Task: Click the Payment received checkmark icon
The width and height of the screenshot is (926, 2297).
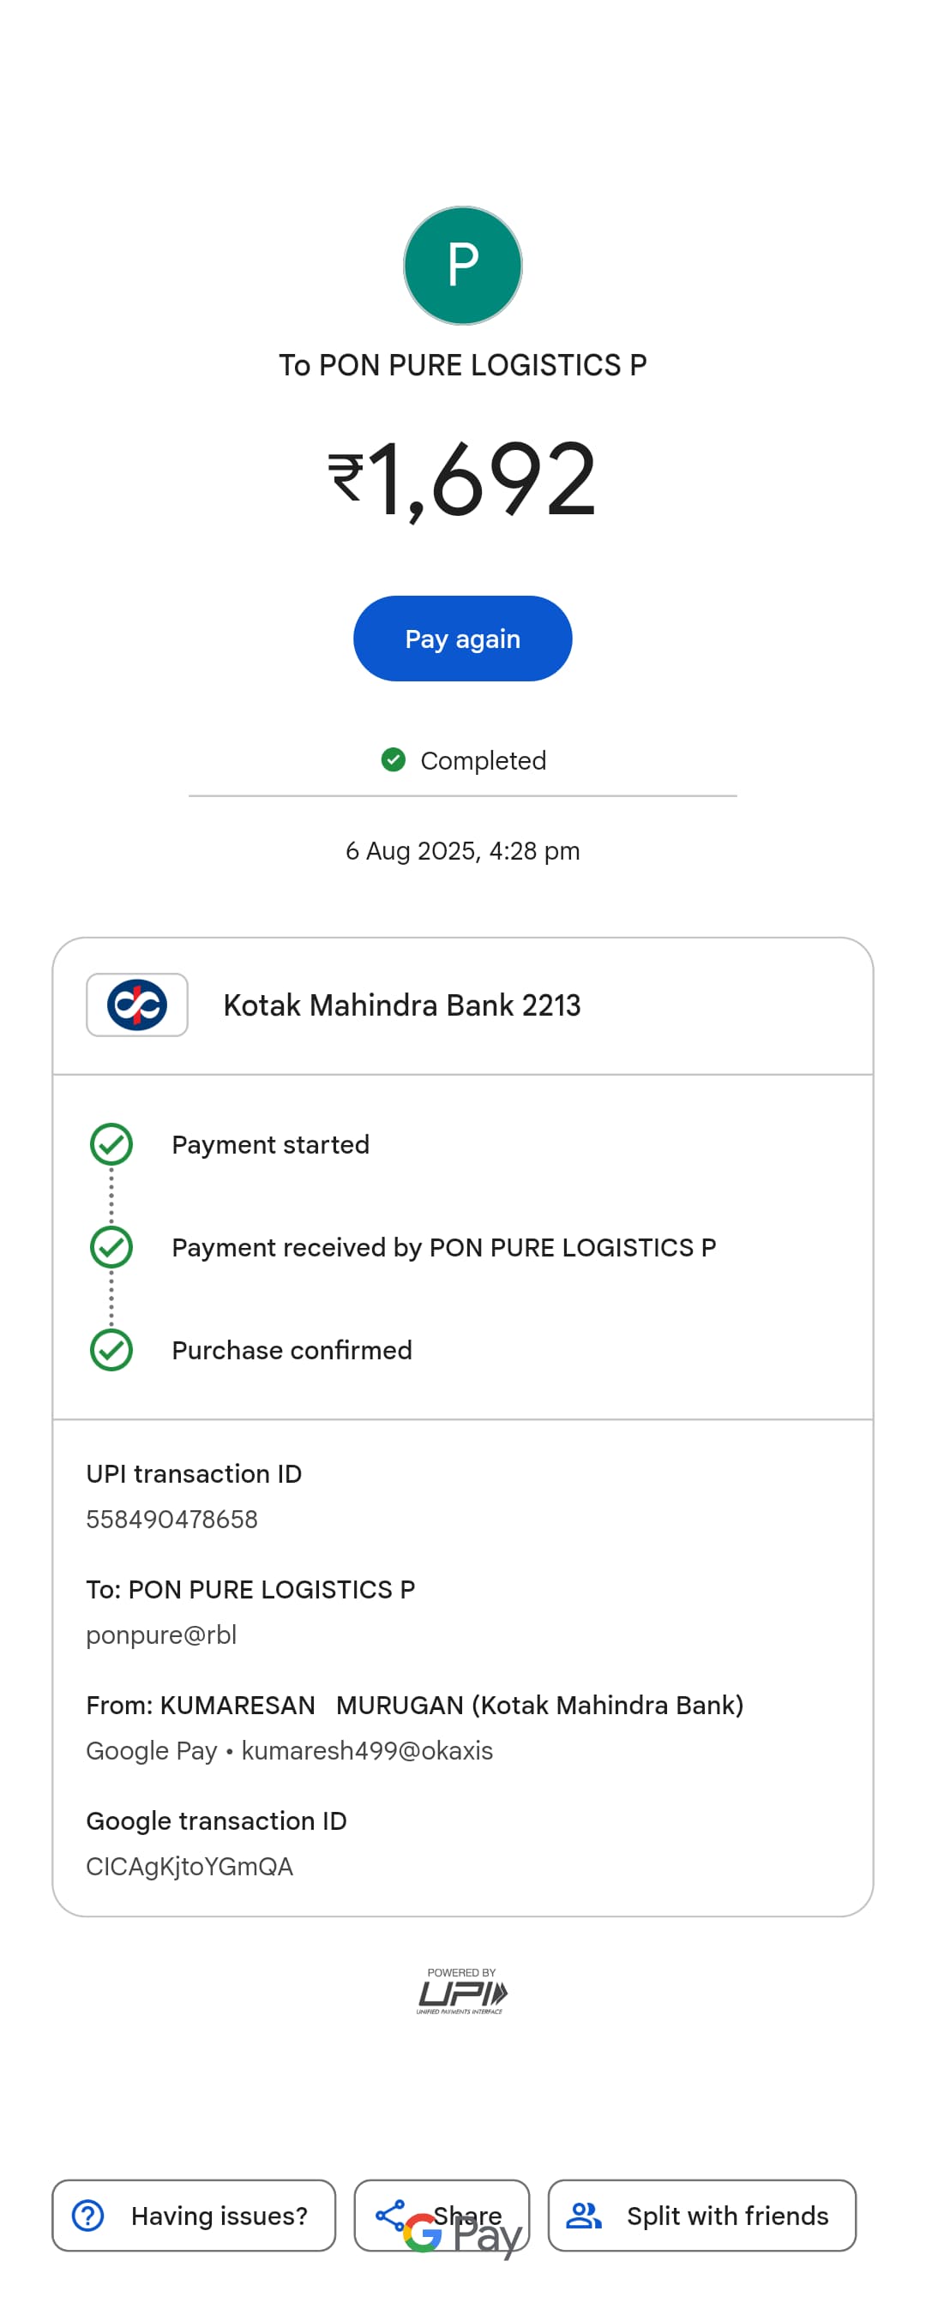Action: (x=111, y=1246)
